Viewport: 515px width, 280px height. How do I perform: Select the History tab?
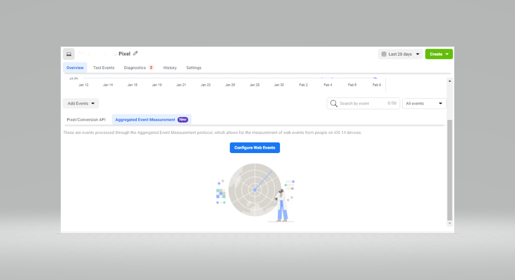click(x=170, y=68)
